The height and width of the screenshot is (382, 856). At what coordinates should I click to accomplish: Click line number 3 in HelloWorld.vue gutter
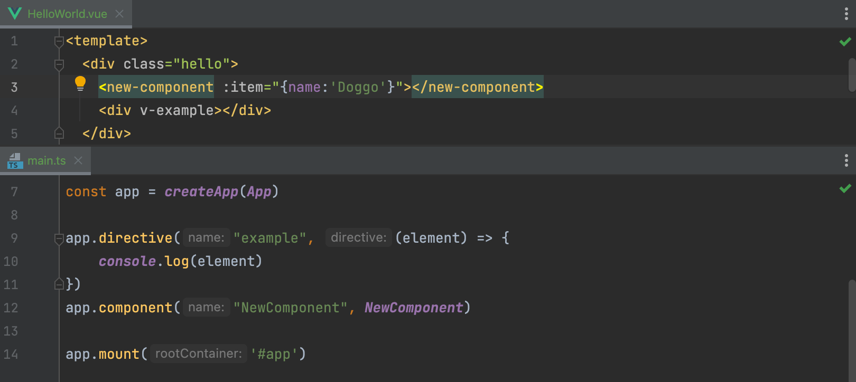coord(14,87)
